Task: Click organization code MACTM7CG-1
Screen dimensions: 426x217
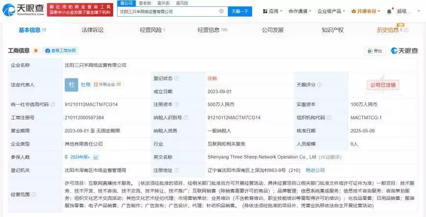Action: pos(366,118)
